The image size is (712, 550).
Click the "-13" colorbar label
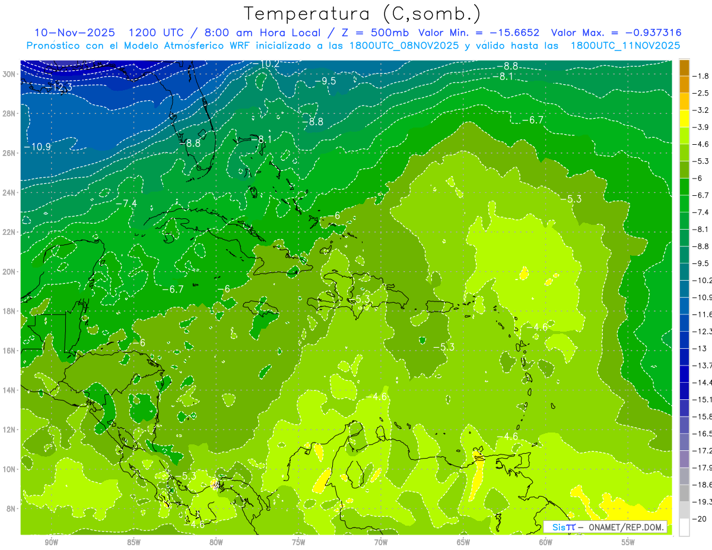pyautogui.click(x=699, y=348)
